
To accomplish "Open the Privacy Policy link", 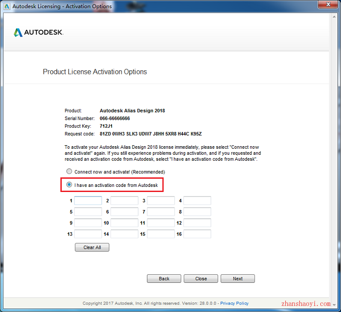I will point(234,303).
